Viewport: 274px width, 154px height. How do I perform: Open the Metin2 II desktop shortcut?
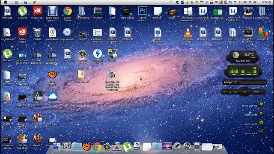(x=37, y=139)
